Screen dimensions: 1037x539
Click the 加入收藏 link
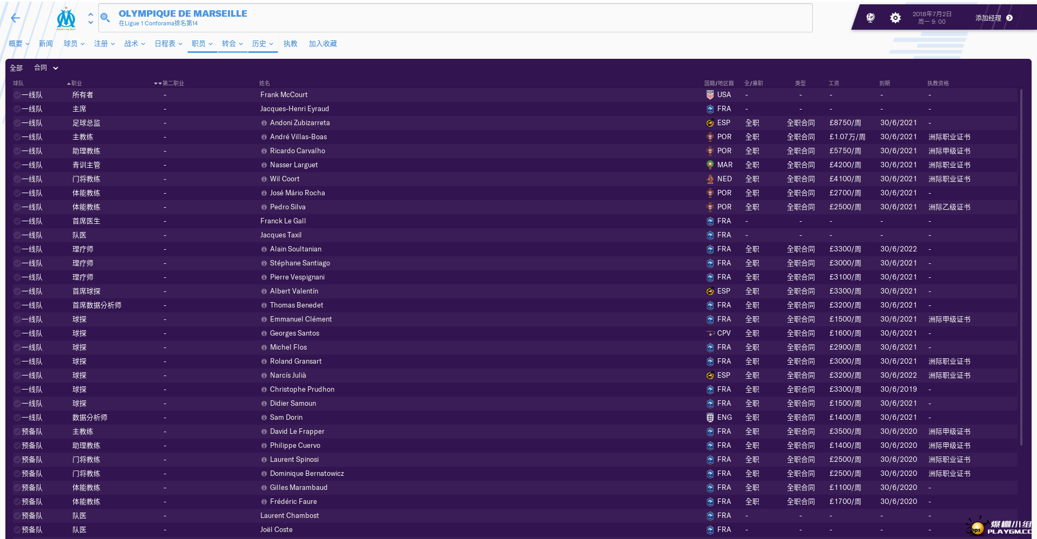pos(322,44)
